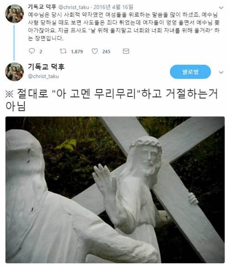Screen dimensions: 229x266
Task: Expand the top tweet's chevron menu
Action: point(221,8)
